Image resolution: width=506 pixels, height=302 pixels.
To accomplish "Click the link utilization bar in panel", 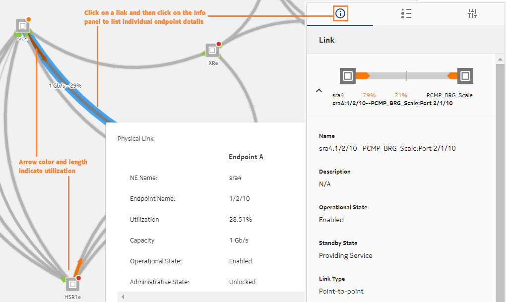I will (406, 76).
